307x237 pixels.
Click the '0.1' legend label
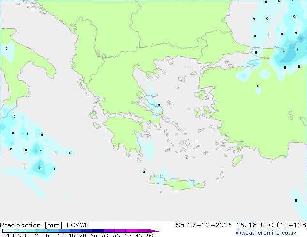(5, 235)
